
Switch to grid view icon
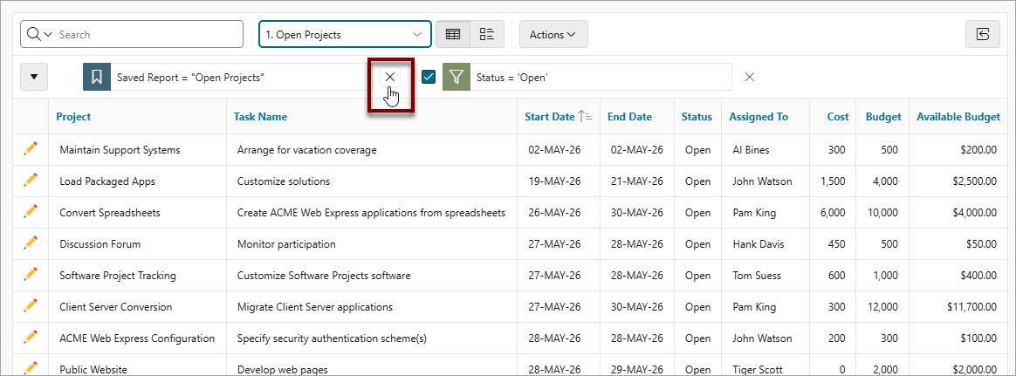tap(453, 34)
